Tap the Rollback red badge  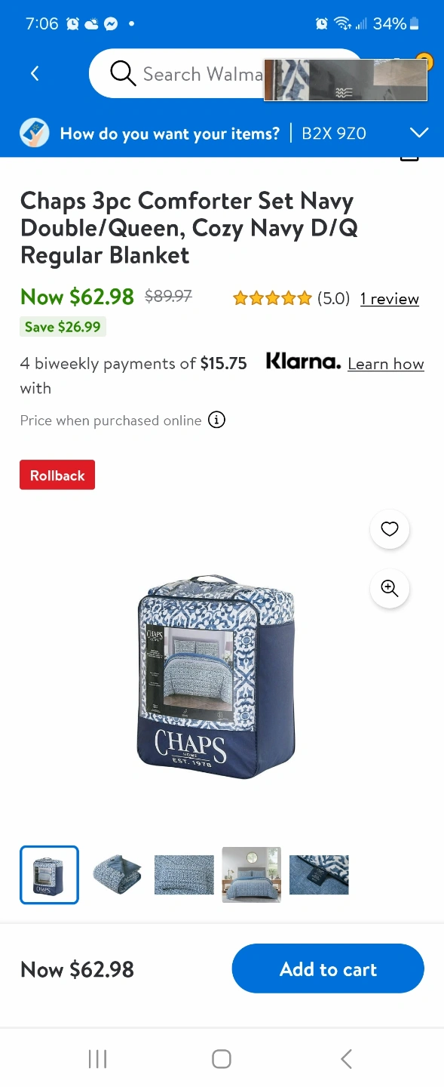(x=57, y=475)
